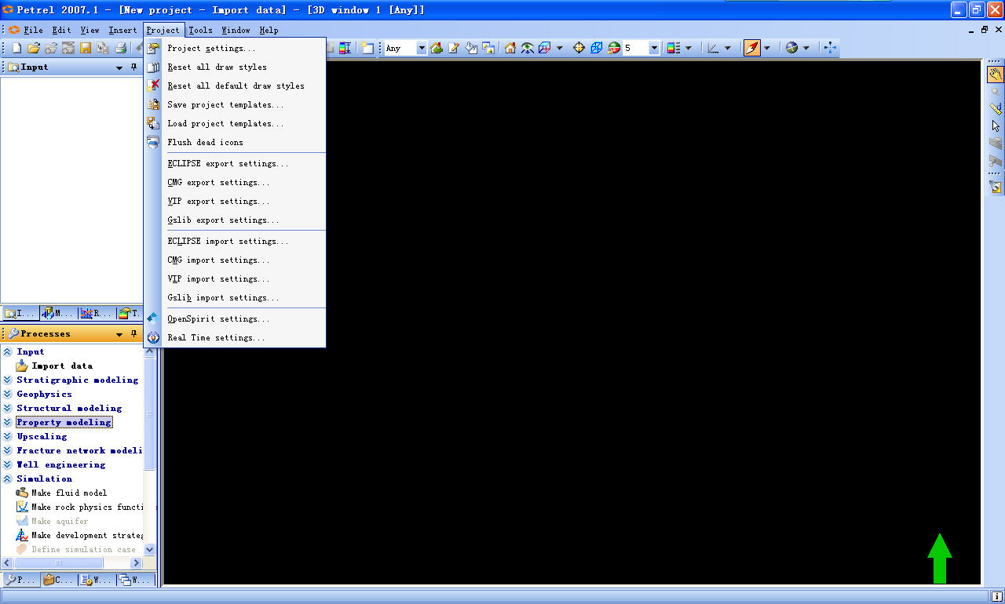The height and width of the screenshot is (604, 1005).
Task: Click the Save project floppy icon
Action: [86, 49]
